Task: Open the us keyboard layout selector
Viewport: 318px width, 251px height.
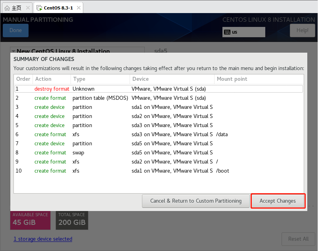Action: tap(244, 32)
